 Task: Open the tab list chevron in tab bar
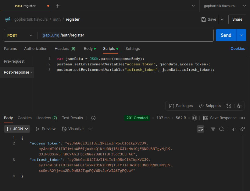tap(193, 6)
